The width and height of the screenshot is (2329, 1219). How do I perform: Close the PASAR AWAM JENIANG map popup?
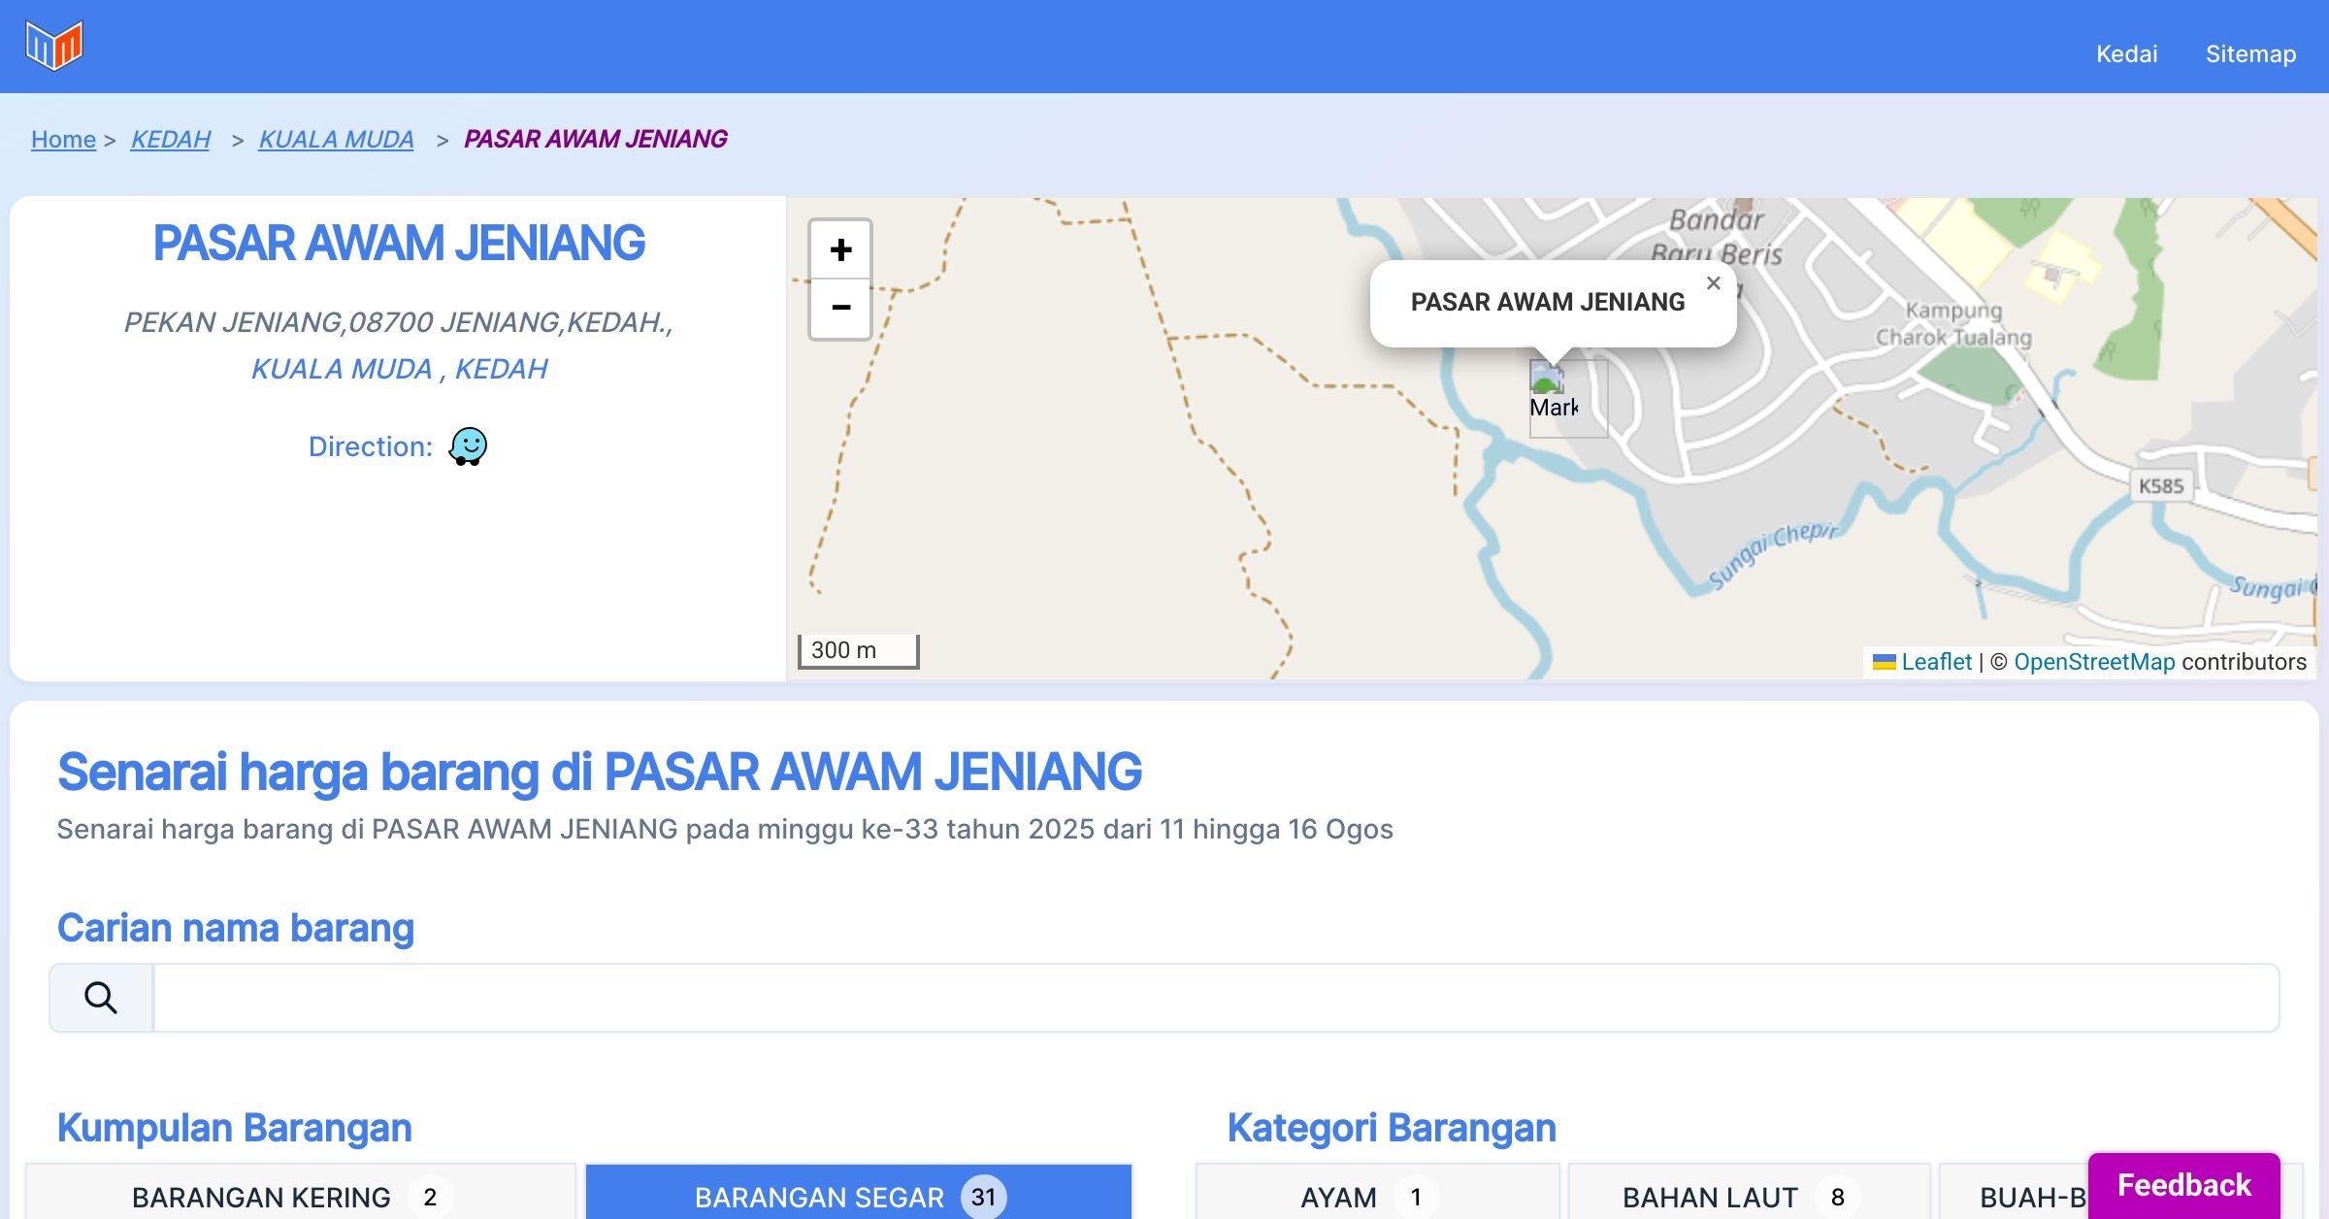coord(1713,283)
